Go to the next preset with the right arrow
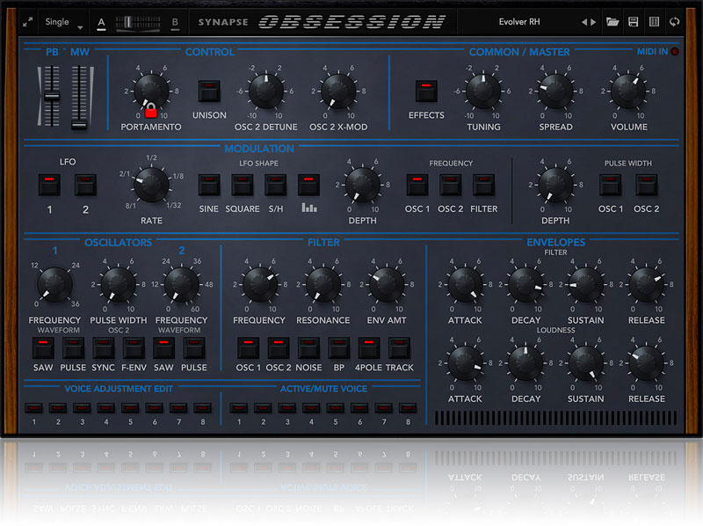 coord(593,22)
